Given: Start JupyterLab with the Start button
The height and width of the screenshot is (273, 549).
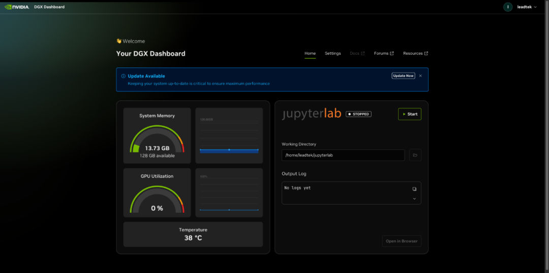Looking at the screenshot, I should click(x=410, y=114).
